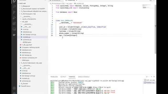Switch to the OUTPUT tab
Image resolution: width=168 pixels, height=94 pixels.
click(x=63, y=77)
